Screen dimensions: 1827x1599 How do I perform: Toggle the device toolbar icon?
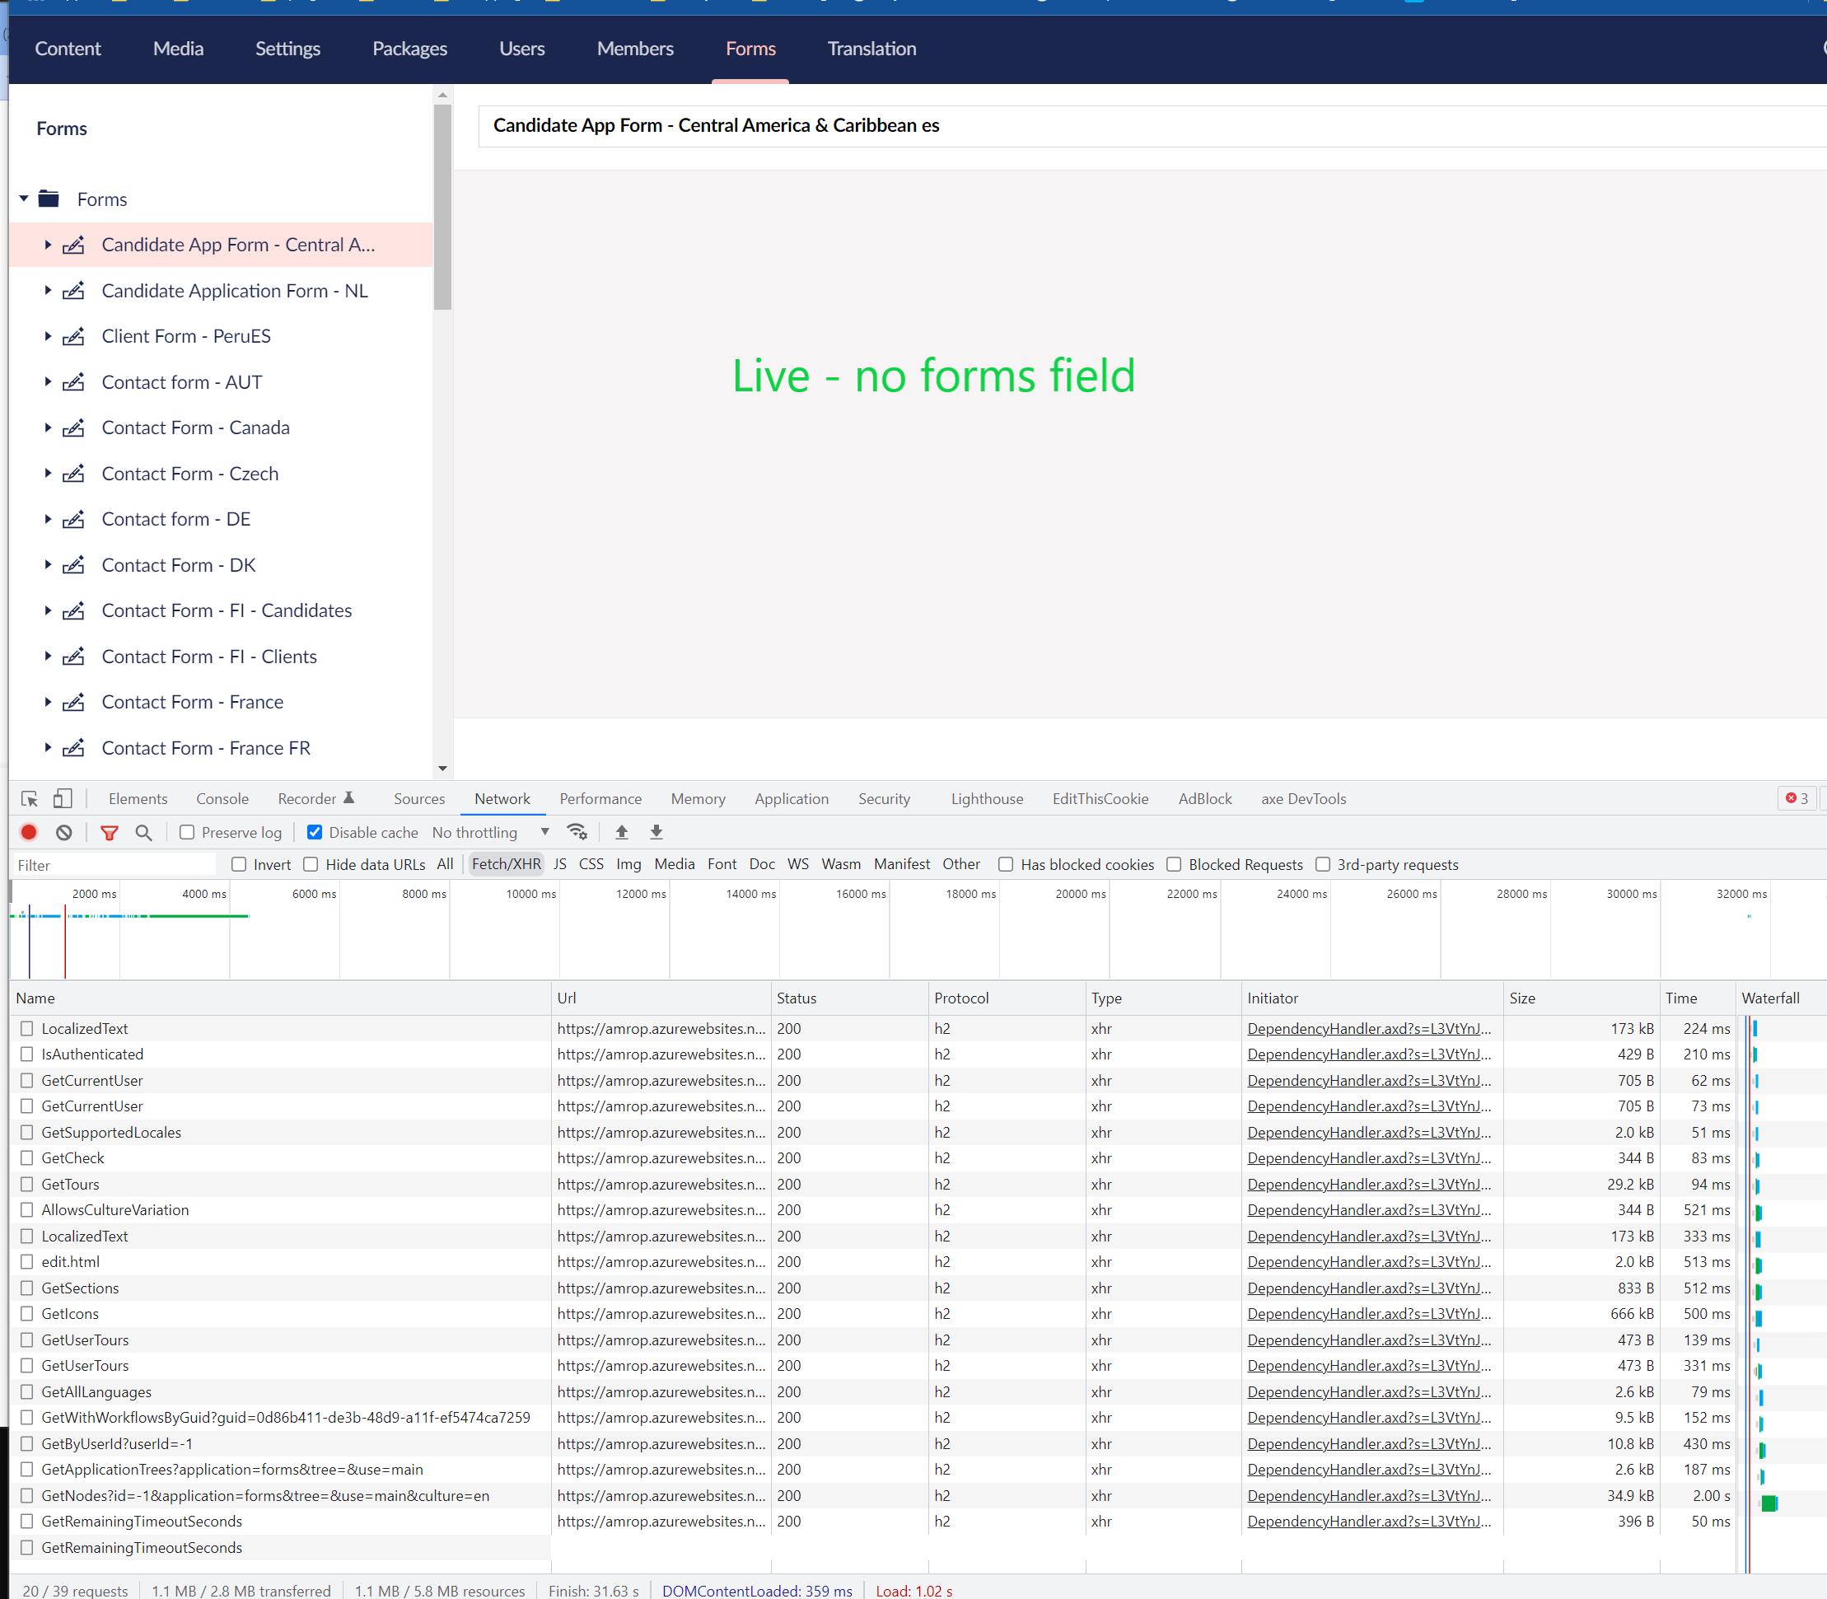[63, 798]
